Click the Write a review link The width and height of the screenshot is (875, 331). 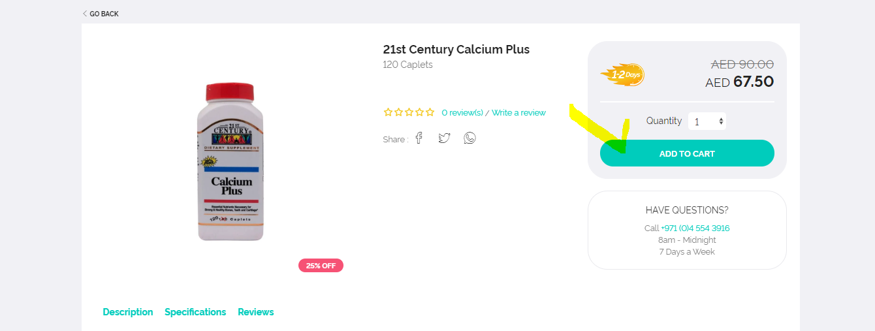[518, 113]
